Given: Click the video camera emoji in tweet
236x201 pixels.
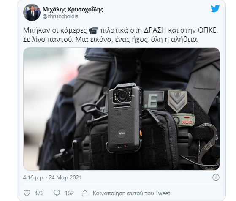Looking at the screenshot, I should pos(93,30).
